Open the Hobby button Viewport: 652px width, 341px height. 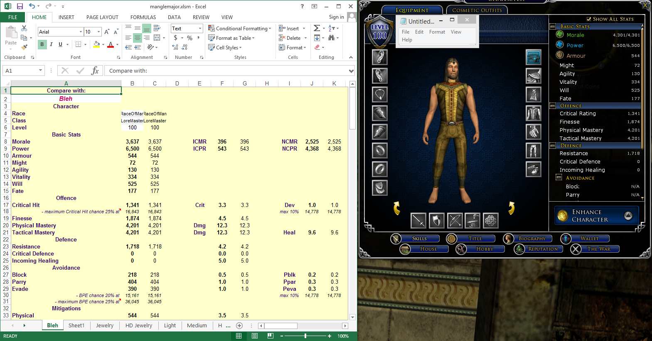coord(480,249)
